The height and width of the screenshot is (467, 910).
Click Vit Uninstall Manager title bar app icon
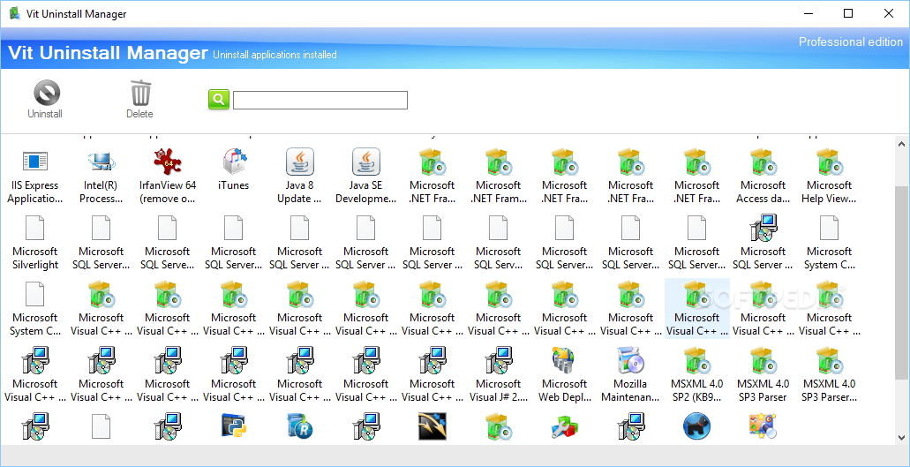pos(16,13)
